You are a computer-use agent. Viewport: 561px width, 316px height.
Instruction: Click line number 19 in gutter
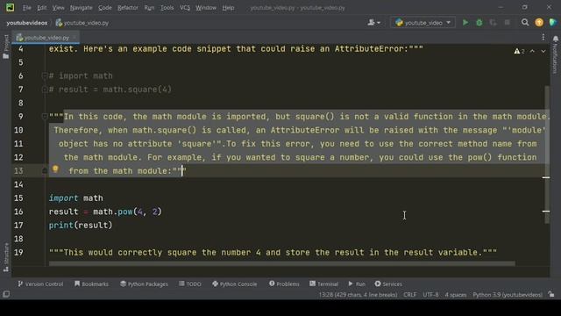click(x=18, y=253)
